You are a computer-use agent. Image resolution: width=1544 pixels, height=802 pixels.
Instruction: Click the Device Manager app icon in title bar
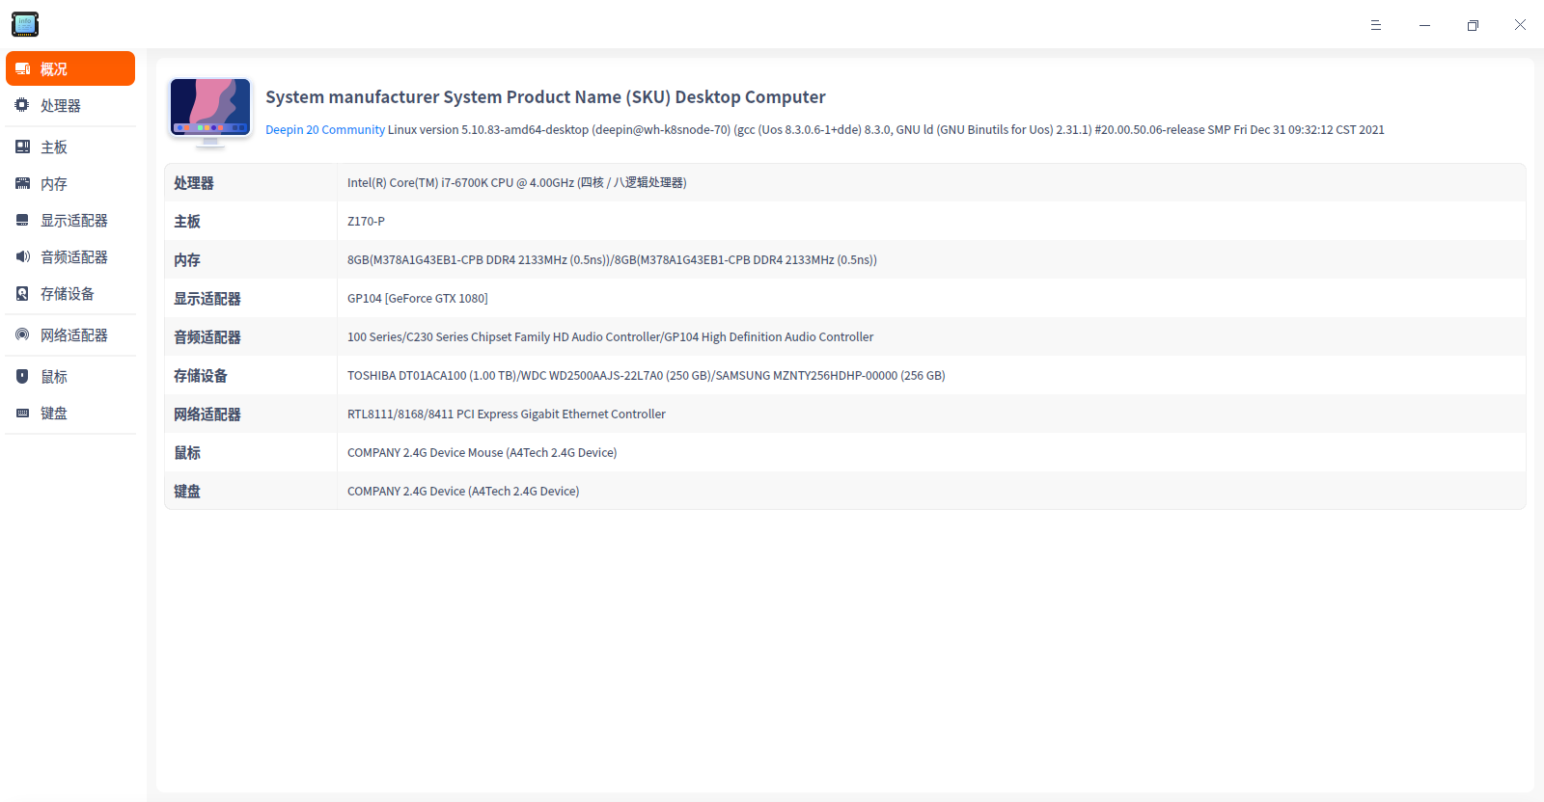25,24
